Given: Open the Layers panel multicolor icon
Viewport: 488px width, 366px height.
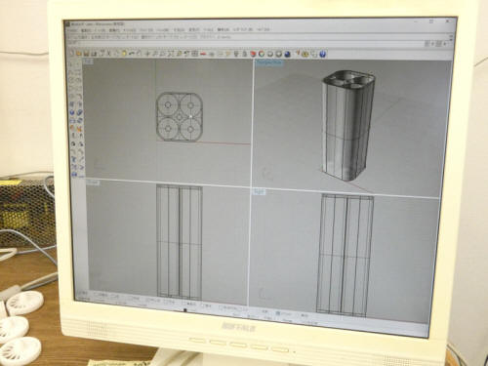Looking at the screenshot, I should click(253, 54).
